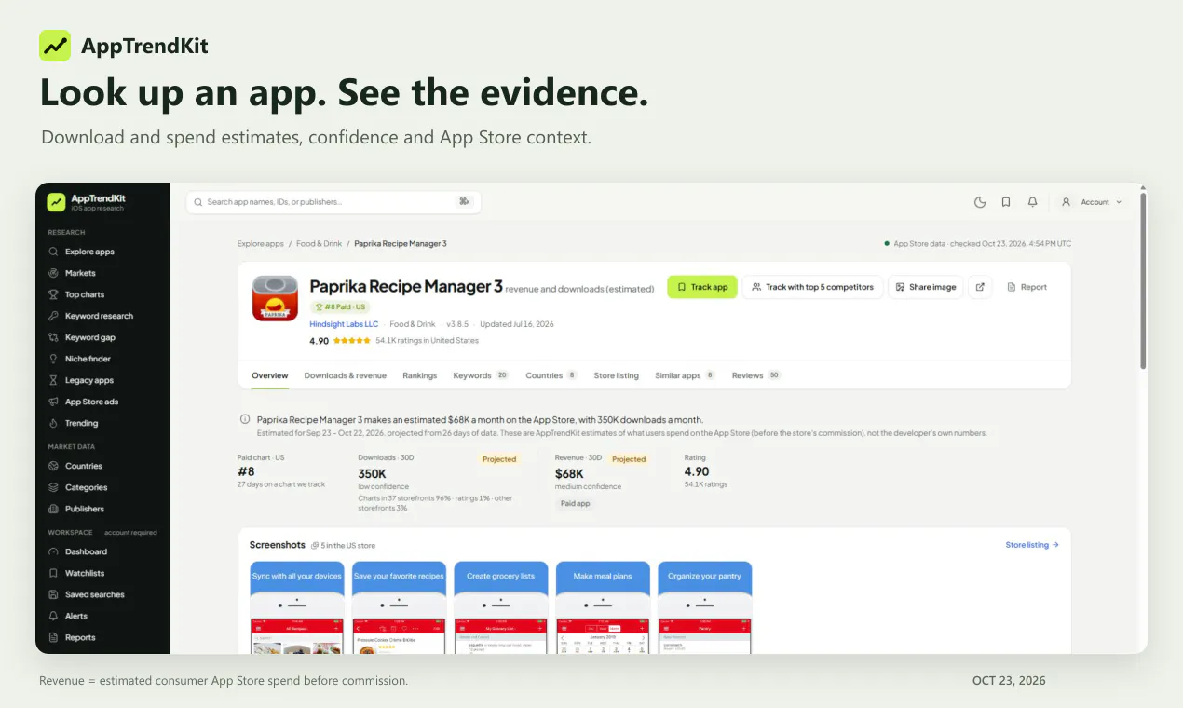
Task: Click the notifications bell icon
Action: pos(1032,202)
